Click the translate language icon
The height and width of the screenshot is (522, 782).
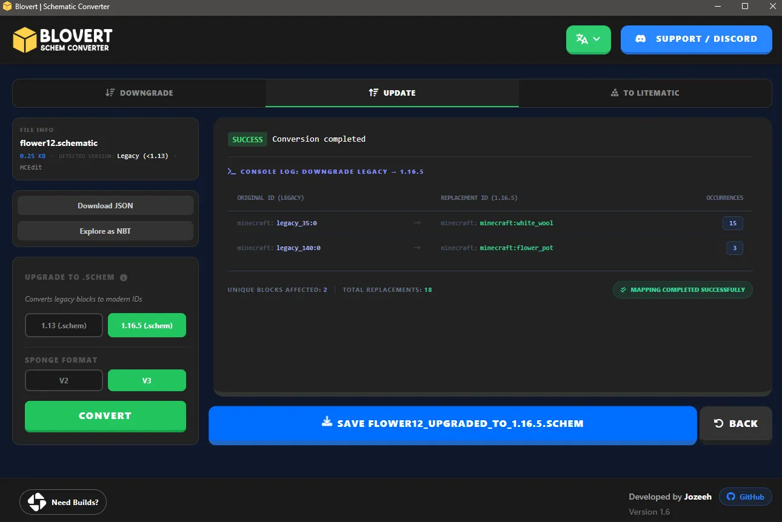click(582, 39)
